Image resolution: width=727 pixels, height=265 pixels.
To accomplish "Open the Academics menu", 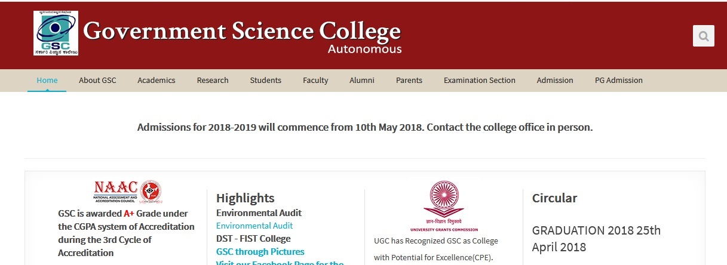I will [x=157, y=80].
